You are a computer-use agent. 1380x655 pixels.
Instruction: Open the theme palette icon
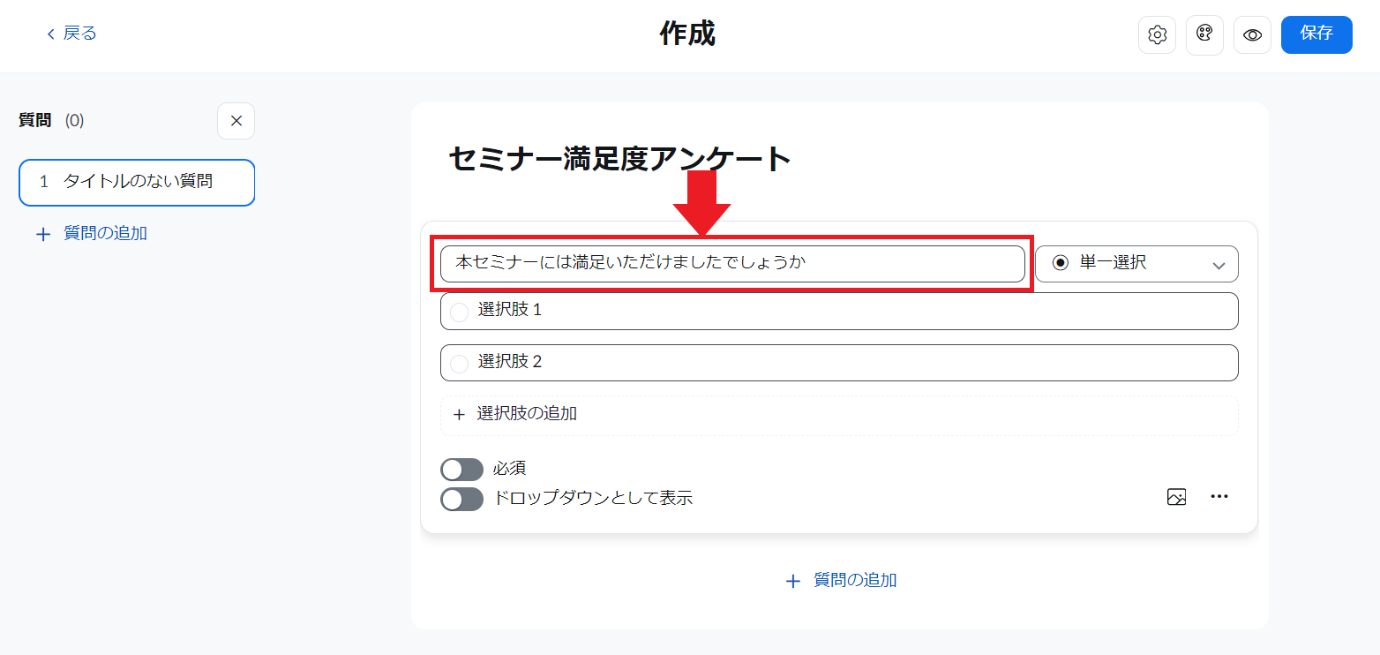click(x=1204, y=35)
